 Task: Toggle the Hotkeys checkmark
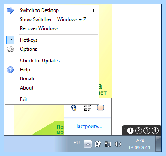[10, 40]
